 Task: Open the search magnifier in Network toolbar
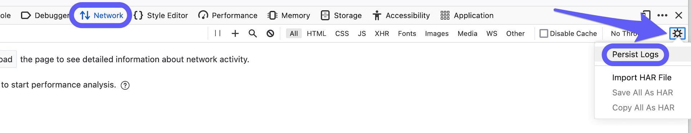click(x=253, y=33)
